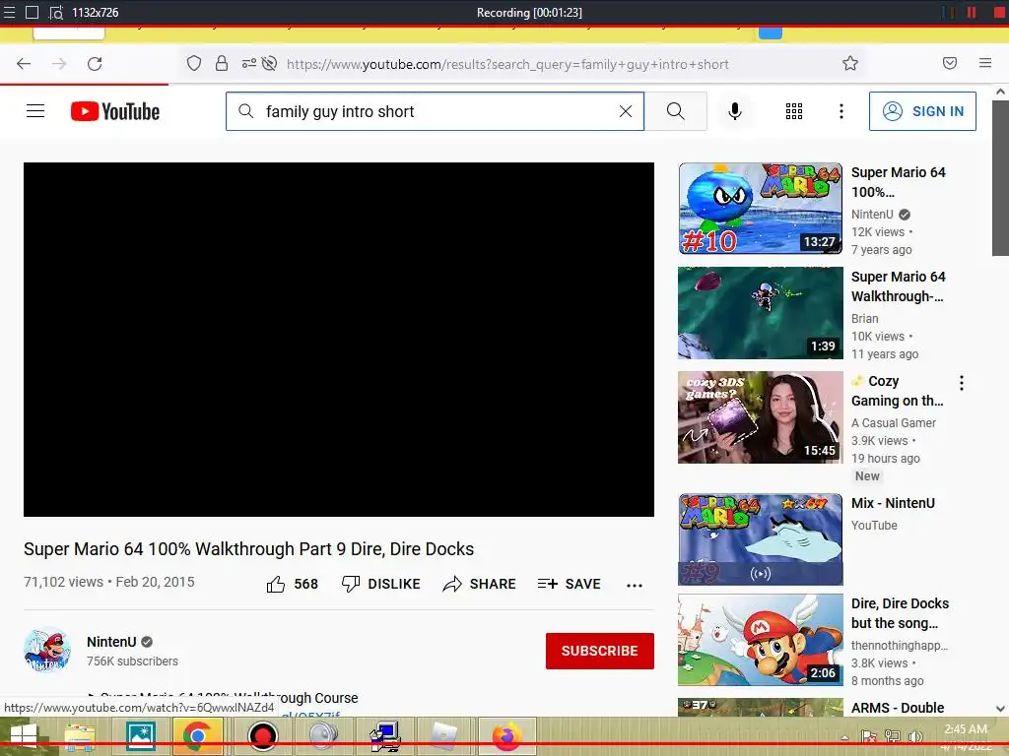Open 'ARMS - Double' video title
1009x756 pixels.
898,707
